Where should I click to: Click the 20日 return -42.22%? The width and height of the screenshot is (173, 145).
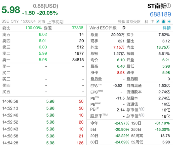122,136
